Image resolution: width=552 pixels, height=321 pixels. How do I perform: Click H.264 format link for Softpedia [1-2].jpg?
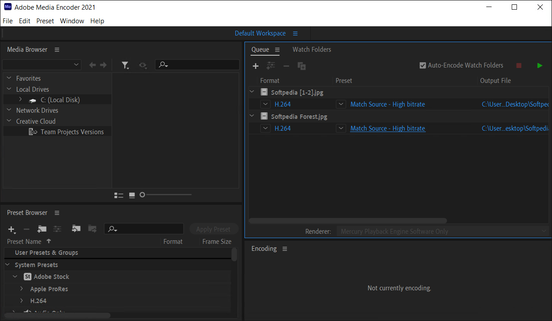(x=283, y=104)
